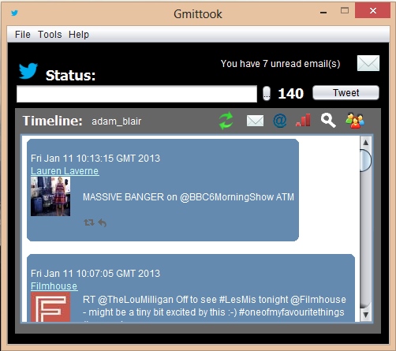Viewport: 396px width, 351px height.
Task: Open unread emails envelope icon at top
Action: point(368,63)
